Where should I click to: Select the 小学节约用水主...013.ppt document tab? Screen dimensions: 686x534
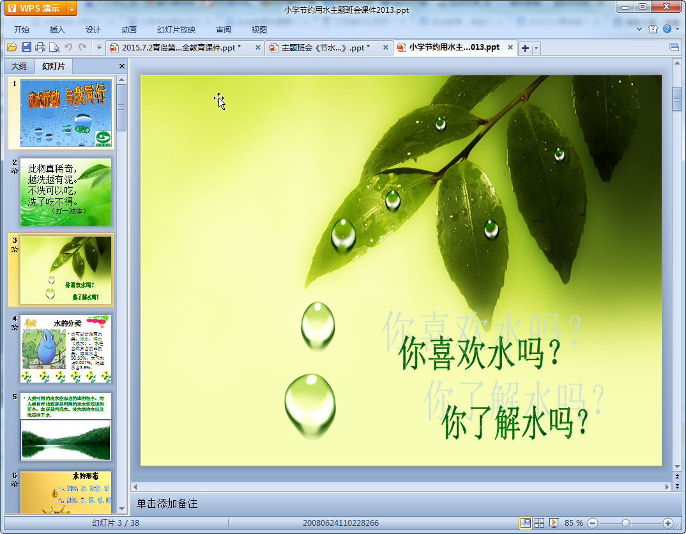pos(454,47)
